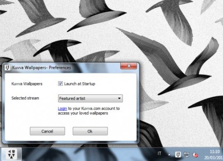The height and width of the screenshot is (161, 223).
Task: Open the Kuvva app from the taskbar button
Action: point(12,154)
